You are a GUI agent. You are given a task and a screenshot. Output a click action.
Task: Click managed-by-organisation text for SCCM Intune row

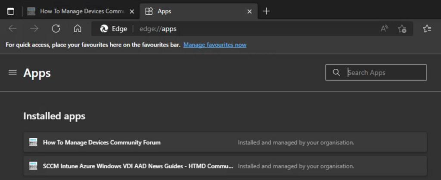pos(296,166)
